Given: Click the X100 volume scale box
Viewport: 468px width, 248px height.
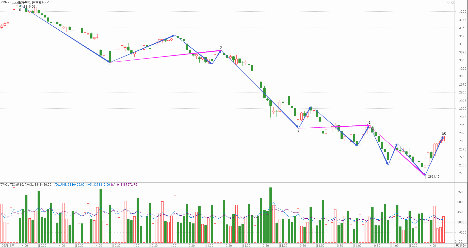Looking at the screenshot, I should [459, 241].
